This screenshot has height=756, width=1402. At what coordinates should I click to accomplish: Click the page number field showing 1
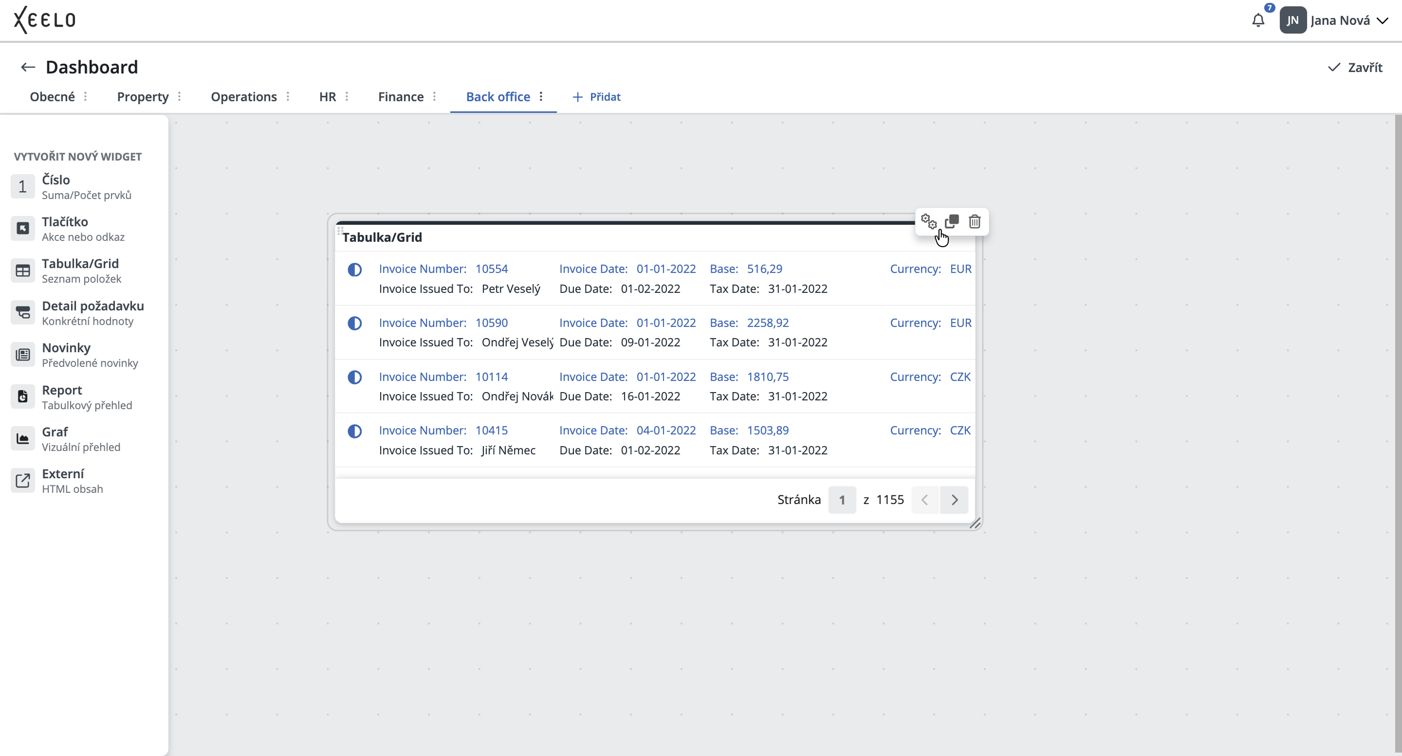tap(842, 500)
